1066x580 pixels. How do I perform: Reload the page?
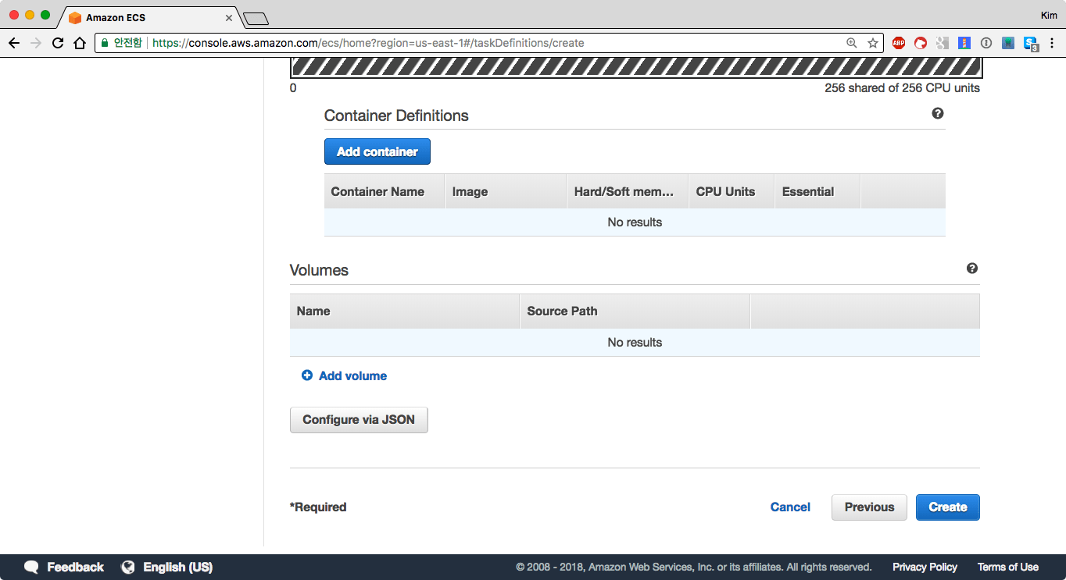(58, 43)
